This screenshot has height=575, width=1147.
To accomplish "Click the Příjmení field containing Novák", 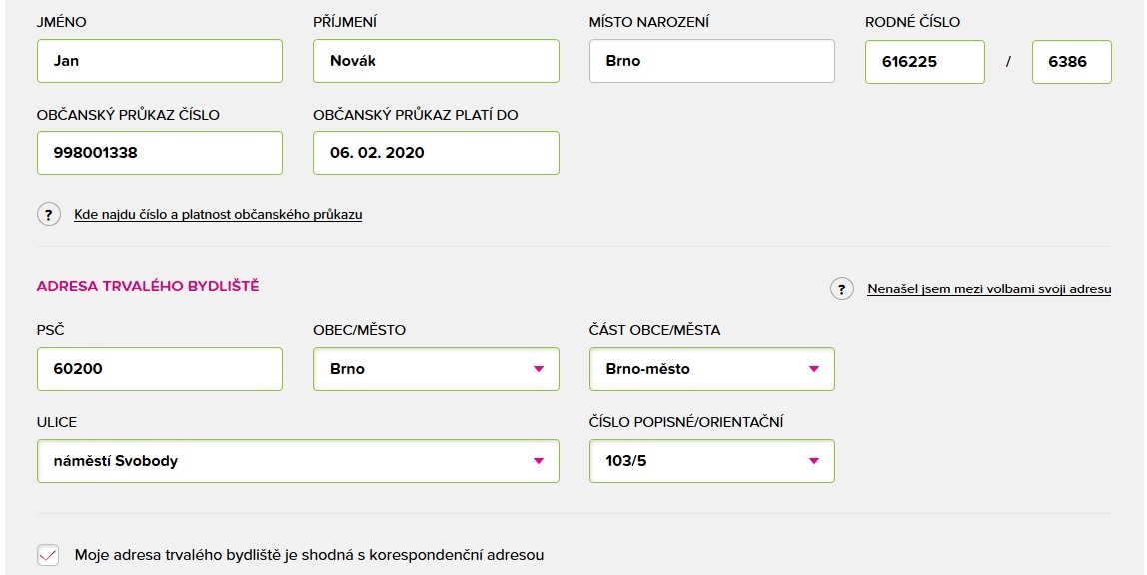I will 436,61.
